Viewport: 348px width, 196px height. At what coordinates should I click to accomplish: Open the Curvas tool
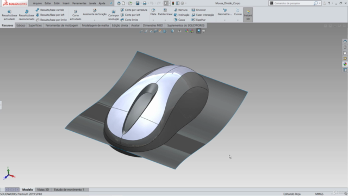point(238,12)
